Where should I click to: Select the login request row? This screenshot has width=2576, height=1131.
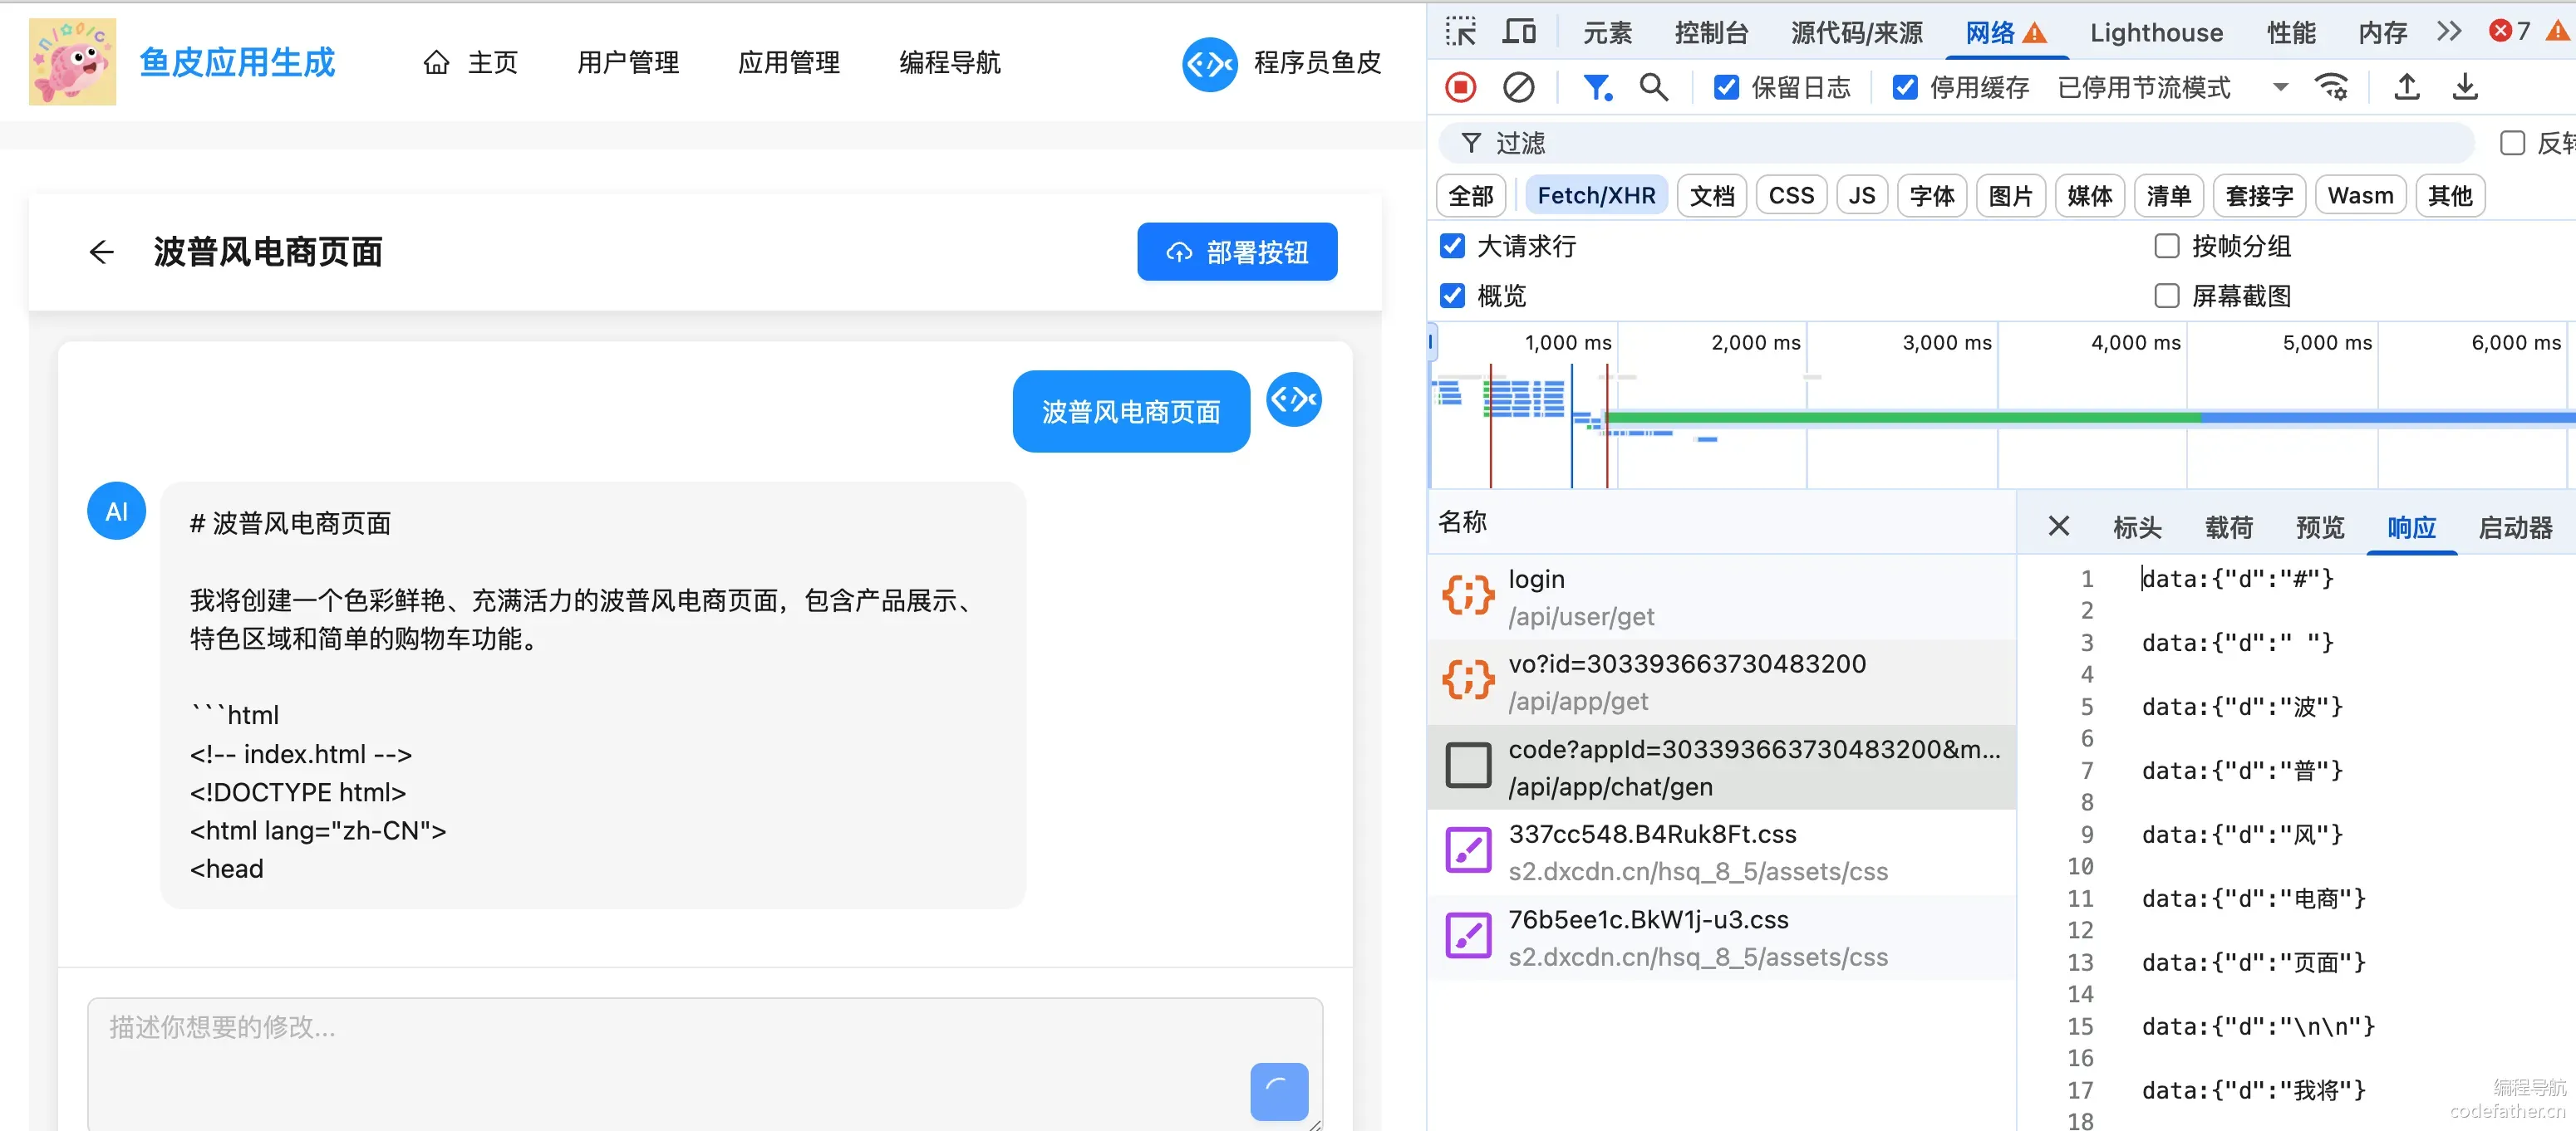[x=1721, y=598]
